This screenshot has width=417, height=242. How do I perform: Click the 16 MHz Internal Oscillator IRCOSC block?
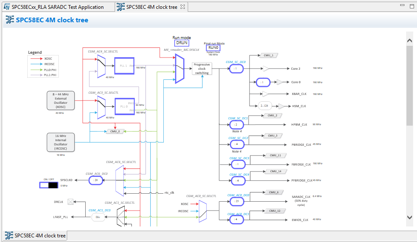(60, 142)
